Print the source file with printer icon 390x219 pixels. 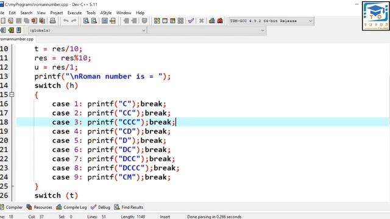pyautogui.click(x=53, y=21)
